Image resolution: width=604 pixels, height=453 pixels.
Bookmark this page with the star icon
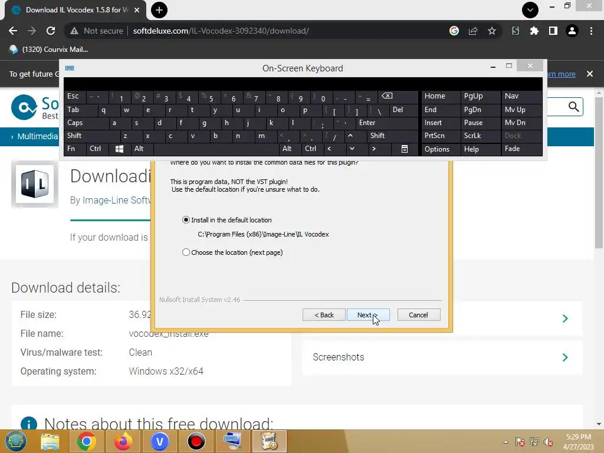point(492,31)
